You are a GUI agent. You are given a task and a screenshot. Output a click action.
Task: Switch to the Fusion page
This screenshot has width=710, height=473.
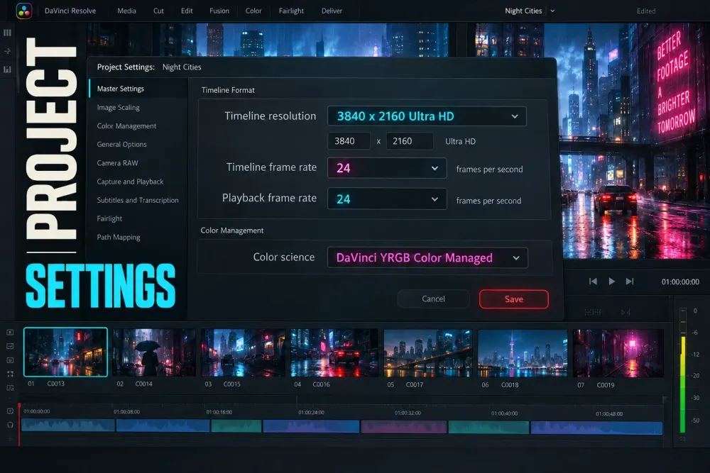(x=219, y=11)
